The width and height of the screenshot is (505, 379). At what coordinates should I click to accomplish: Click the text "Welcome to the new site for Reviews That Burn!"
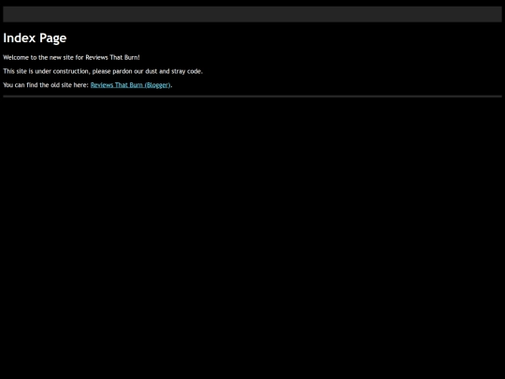[71, 57]
